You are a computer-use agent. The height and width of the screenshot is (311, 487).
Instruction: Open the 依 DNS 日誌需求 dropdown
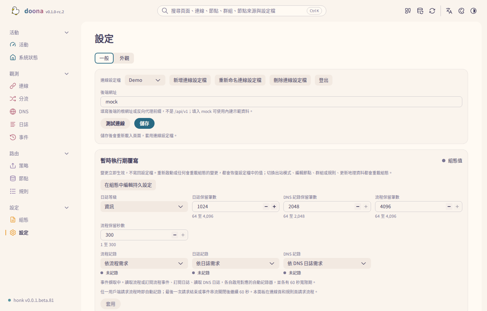click(327, 263)
